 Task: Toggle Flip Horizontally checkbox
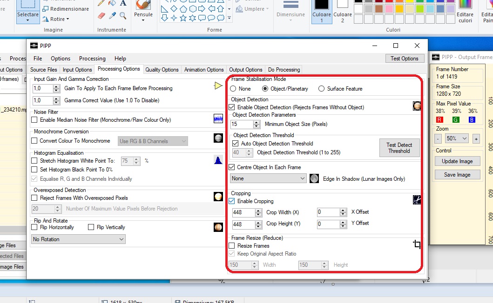[34, 227]
